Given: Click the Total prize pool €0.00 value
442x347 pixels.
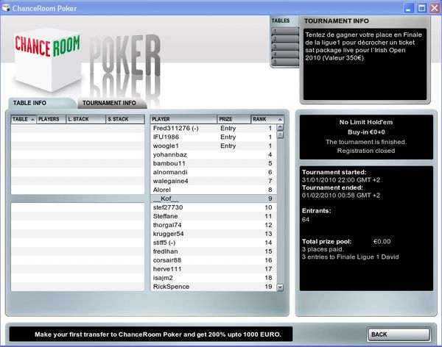Looking at the screenshot, I should click(x=382, y=241).
